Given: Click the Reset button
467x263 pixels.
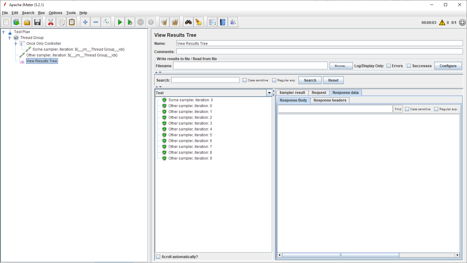Looking at the screenshot, I should point(333,80).
